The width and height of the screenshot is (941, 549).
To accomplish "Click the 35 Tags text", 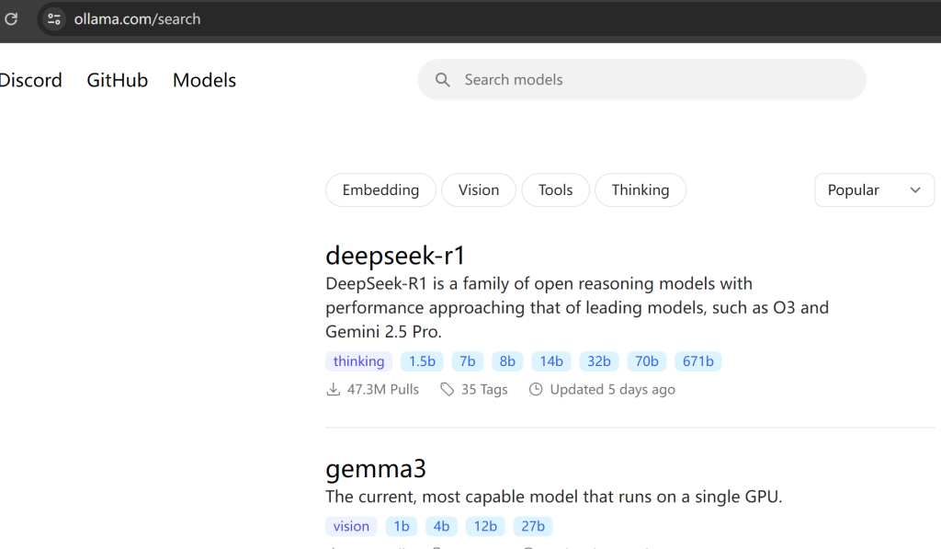I will (x=484, y=389).
